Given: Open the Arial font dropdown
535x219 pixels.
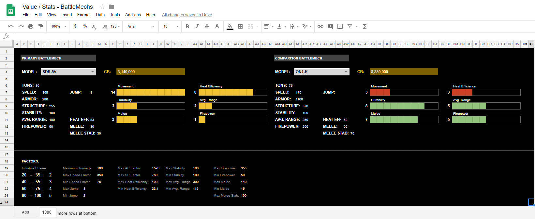Looking at the screenshot, I should point(141,26).
